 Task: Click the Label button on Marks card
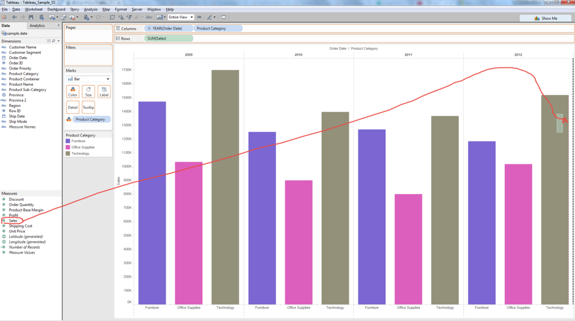pos(104,91)
